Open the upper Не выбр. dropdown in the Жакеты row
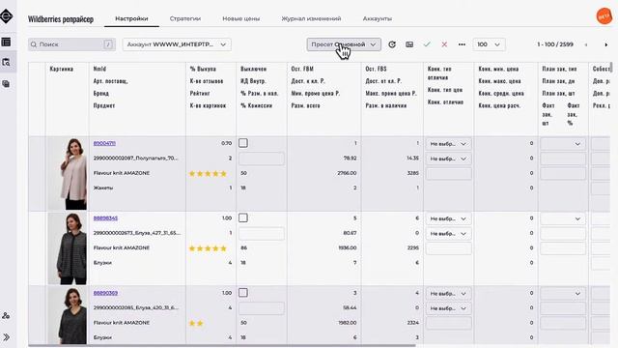 point(448,144)
